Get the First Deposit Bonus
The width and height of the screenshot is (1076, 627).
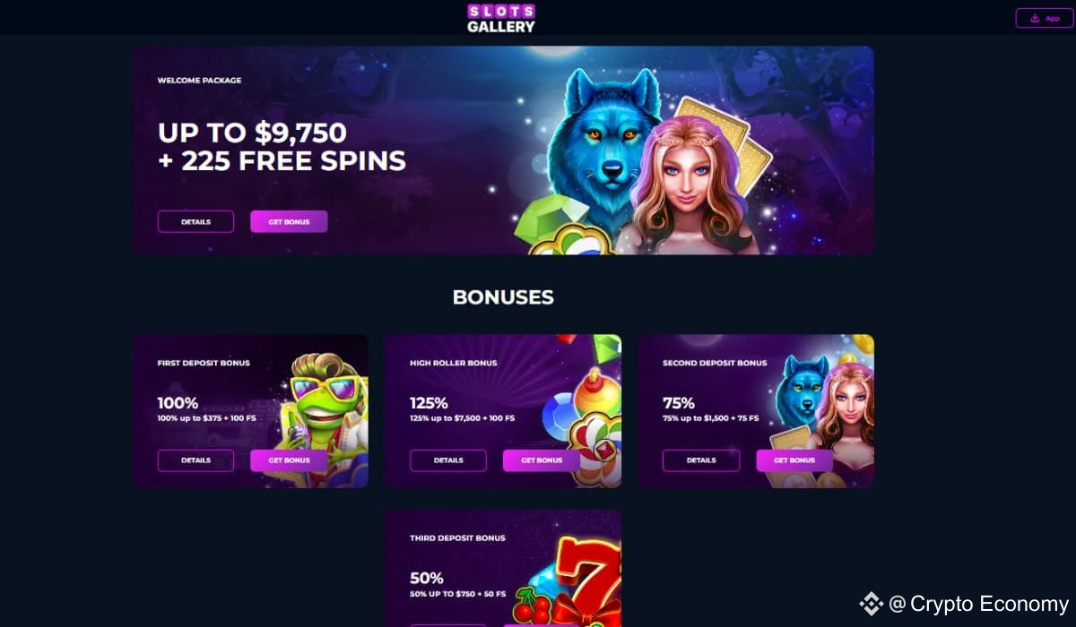[x=289, y=460]
